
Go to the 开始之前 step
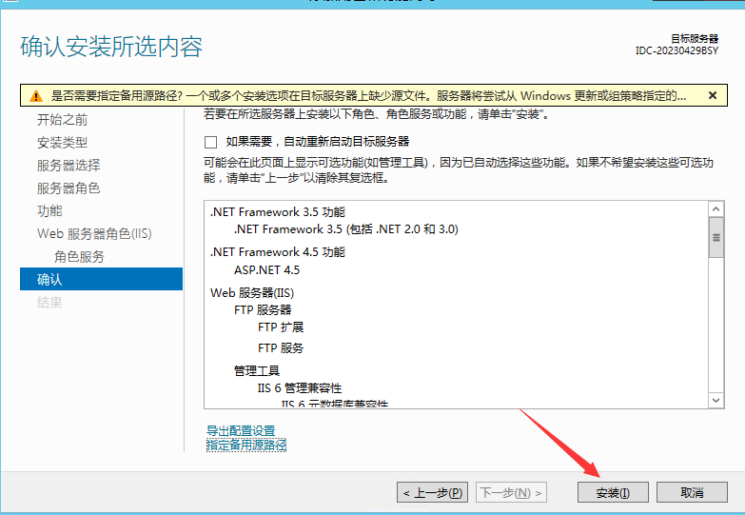point(62,120)
